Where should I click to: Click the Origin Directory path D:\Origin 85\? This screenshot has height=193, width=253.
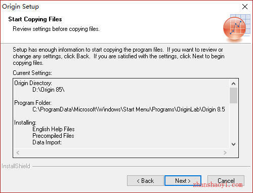click(49, 90)
